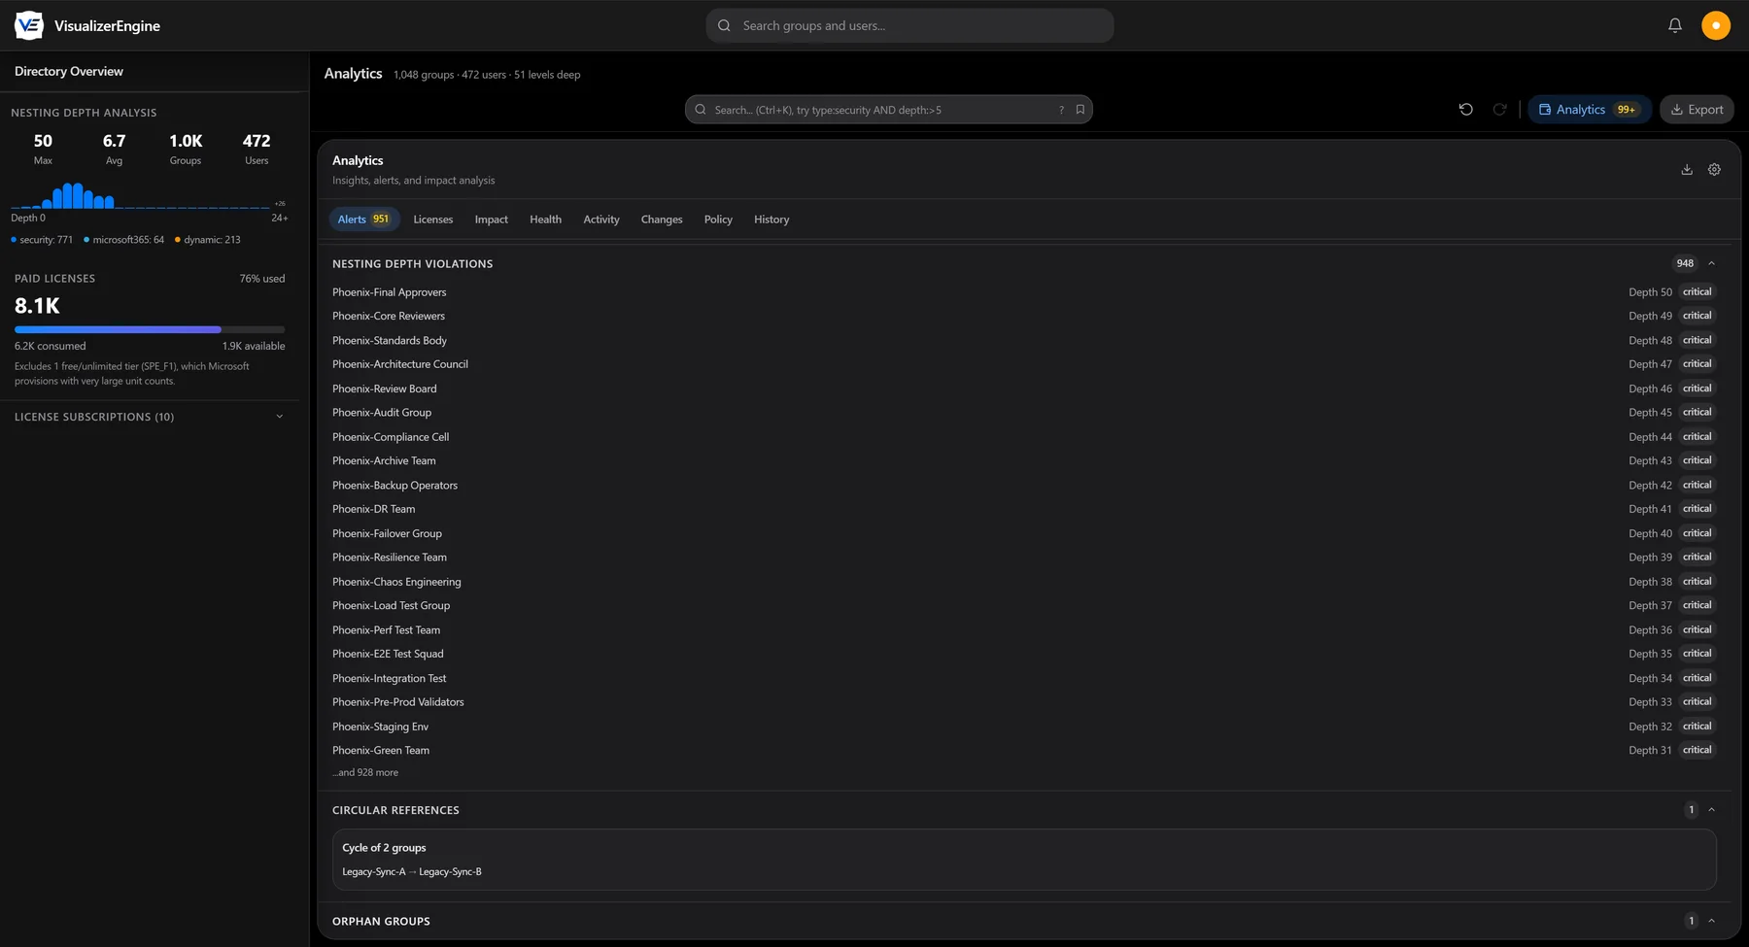This screenshot has width=1749, height=947.
Task: Click the "Cycle of 2 groups" card
Action: click(x=1024, y=860)
